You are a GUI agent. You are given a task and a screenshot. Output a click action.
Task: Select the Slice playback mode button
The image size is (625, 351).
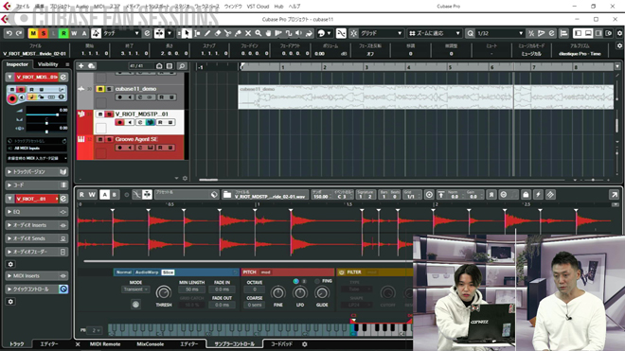[168, 272]
